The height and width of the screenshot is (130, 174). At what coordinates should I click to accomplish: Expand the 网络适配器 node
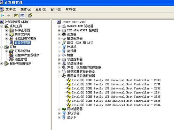point(59,109)
